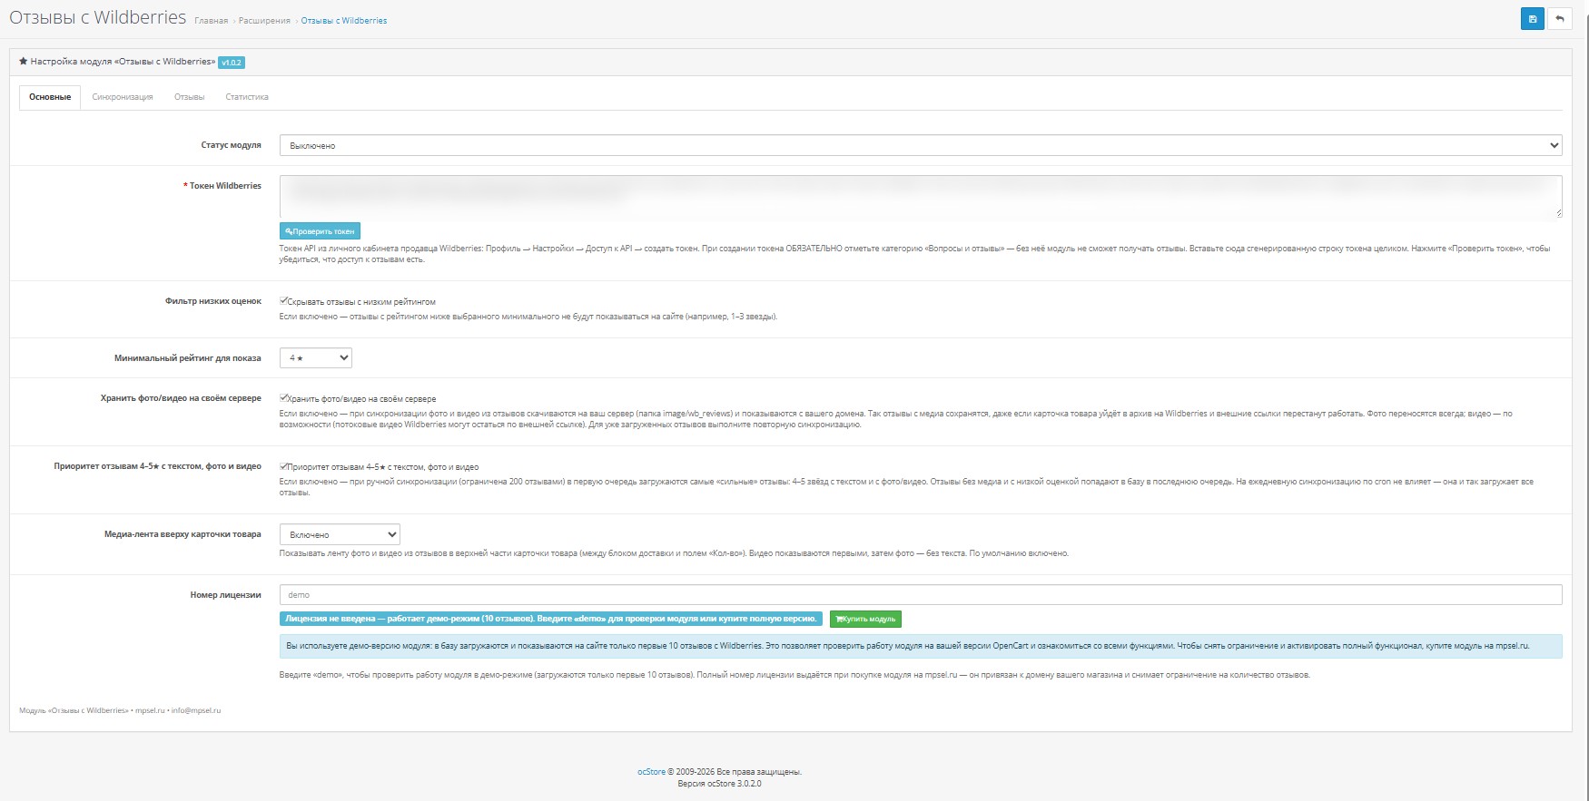Screen dimensions: 1589x801
Task: Open the Статус модуля dropdown
Action: click(x=921, y=145)
